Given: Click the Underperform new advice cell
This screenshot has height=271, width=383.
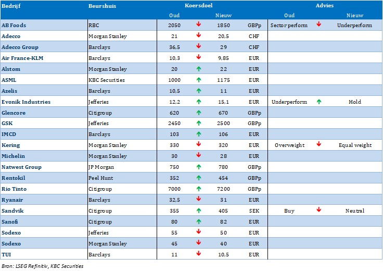Looking at the screenshot, I should (x=354, y=25).
